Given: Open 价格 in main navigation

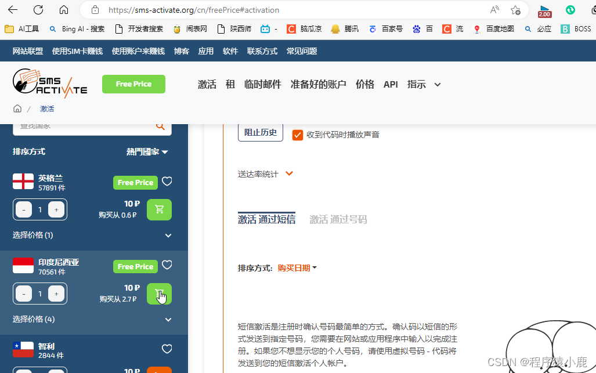Looking at the screenshot, I should (x=365, y=84).
